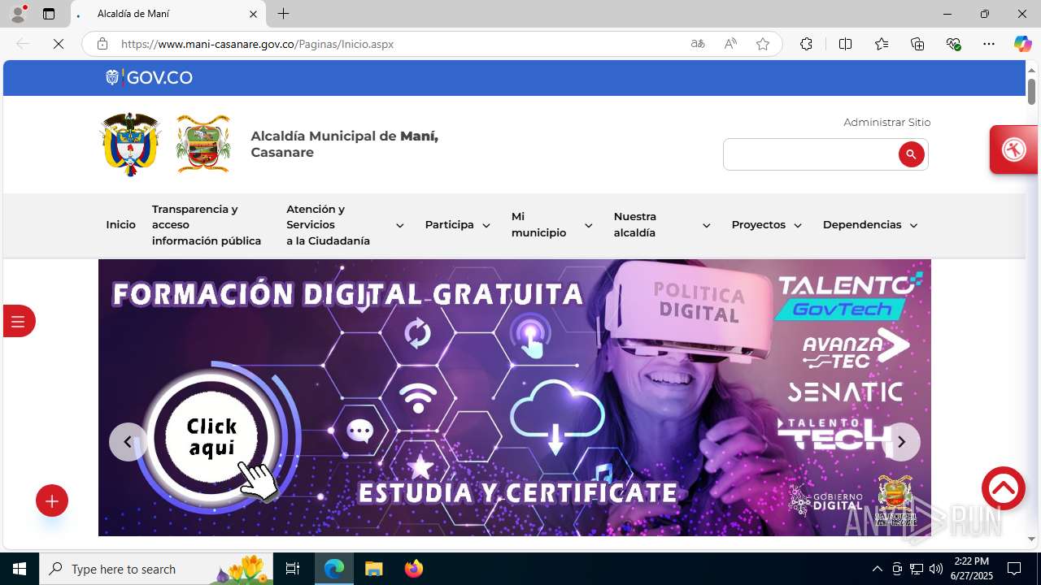Open Read aloud in address bar
1041x585 pixels.
pos(730,44)
